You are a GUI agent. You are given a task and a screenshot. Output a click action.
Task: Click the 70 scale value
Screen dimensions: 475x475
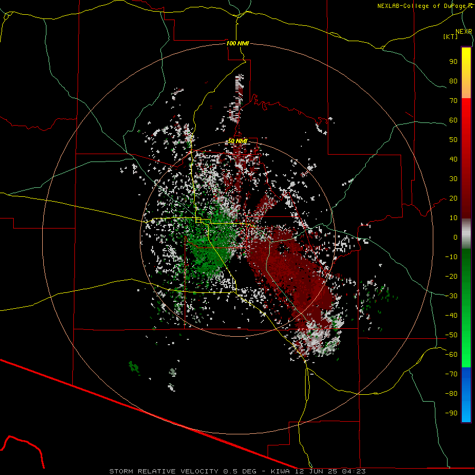[x=453, y=101]
